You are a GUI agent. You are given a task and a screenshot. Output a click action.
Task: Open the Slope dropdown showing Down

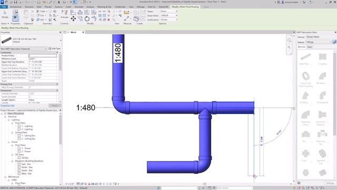[x=168, y=11]
